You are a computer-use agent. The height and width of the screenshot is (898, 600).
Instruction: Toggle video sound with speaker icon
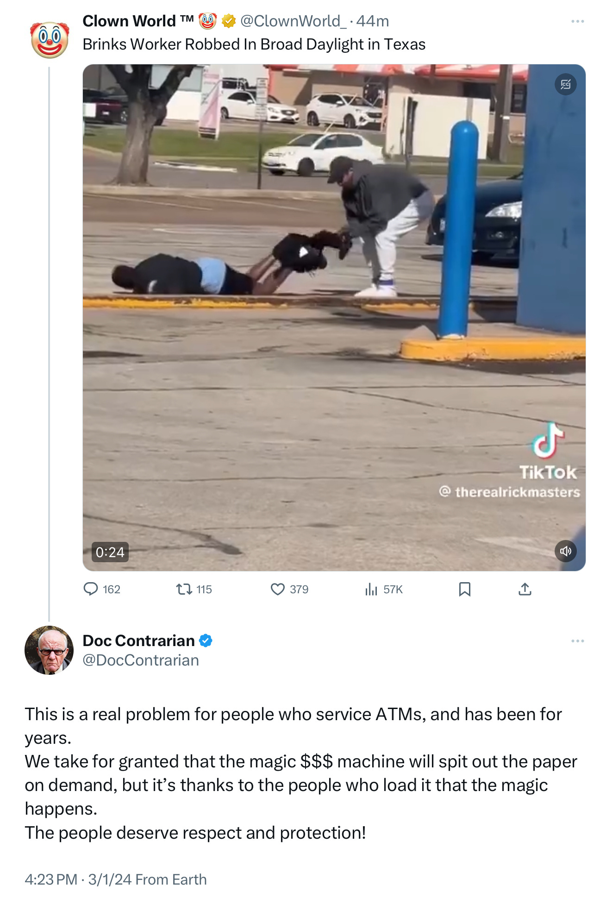tap(565, 551)
